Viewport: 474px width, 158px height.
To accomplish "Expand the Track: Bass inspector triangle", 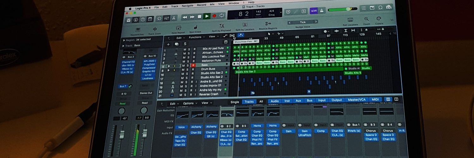I will click(x=123, y=46).
